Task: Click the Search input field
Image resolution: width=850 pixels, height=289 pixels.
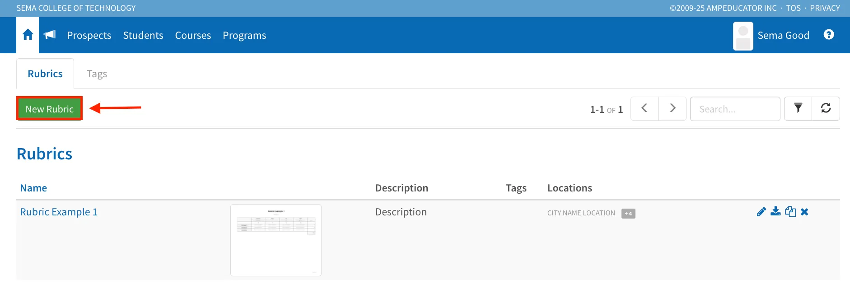Action: 735,109
